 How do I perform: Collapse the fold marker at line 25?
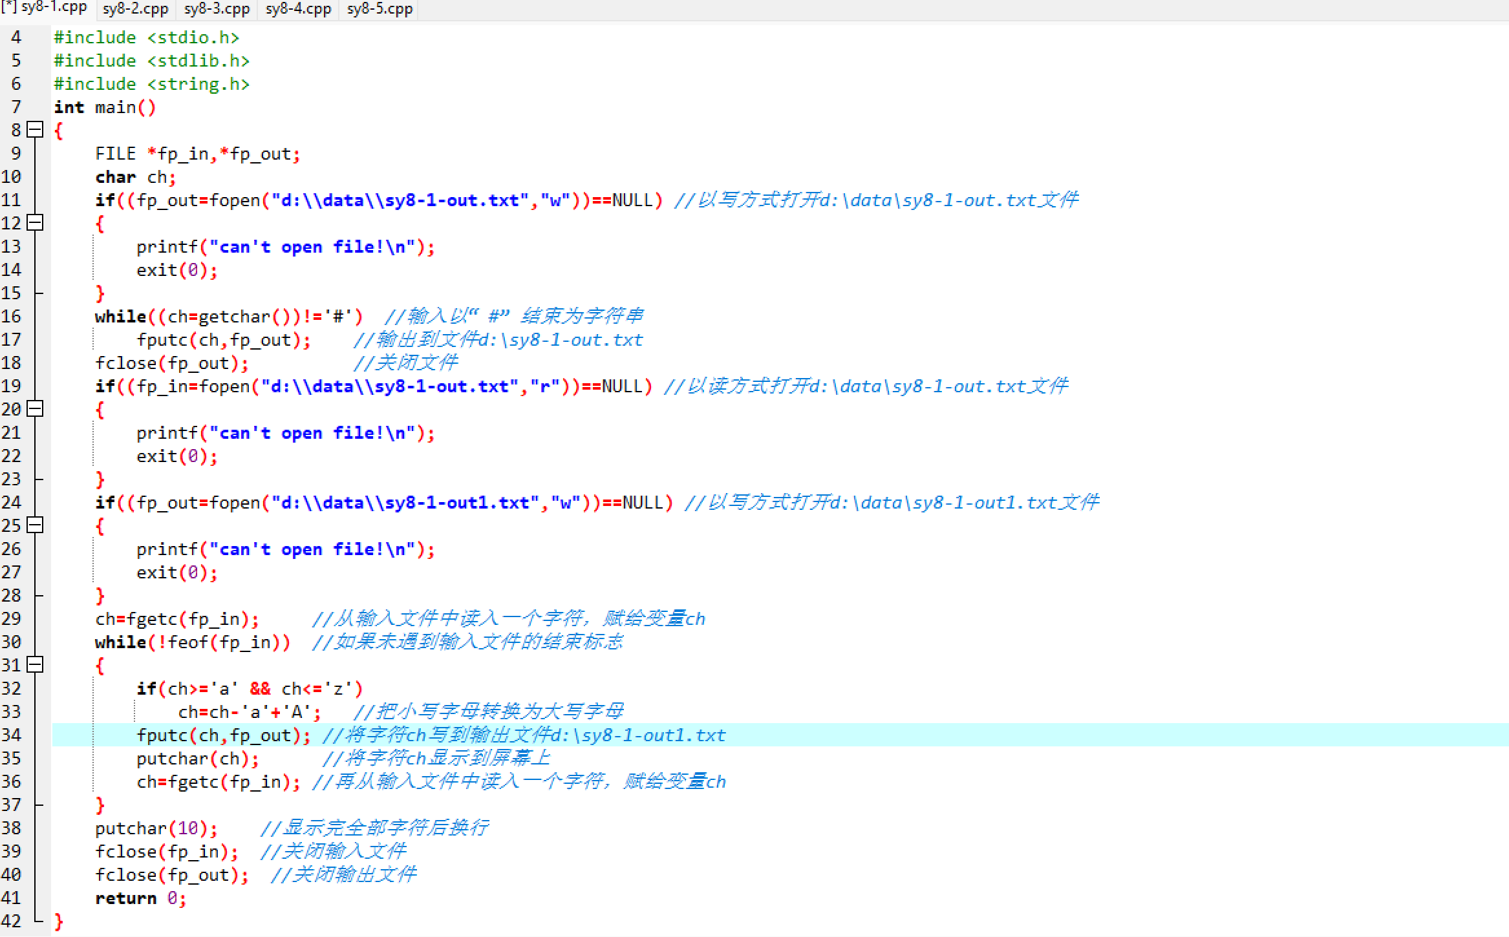[35, 525]
